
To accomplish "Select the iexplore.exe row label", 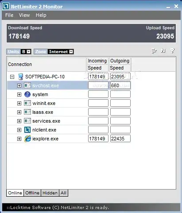I will pos(45,139).
